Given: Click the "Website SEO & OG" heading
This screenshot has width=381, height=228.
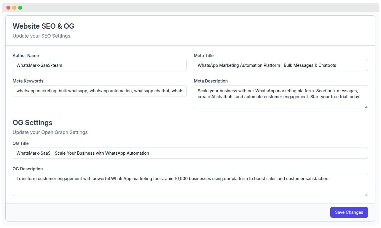Looking at the screenshot, I should point(43,26).
